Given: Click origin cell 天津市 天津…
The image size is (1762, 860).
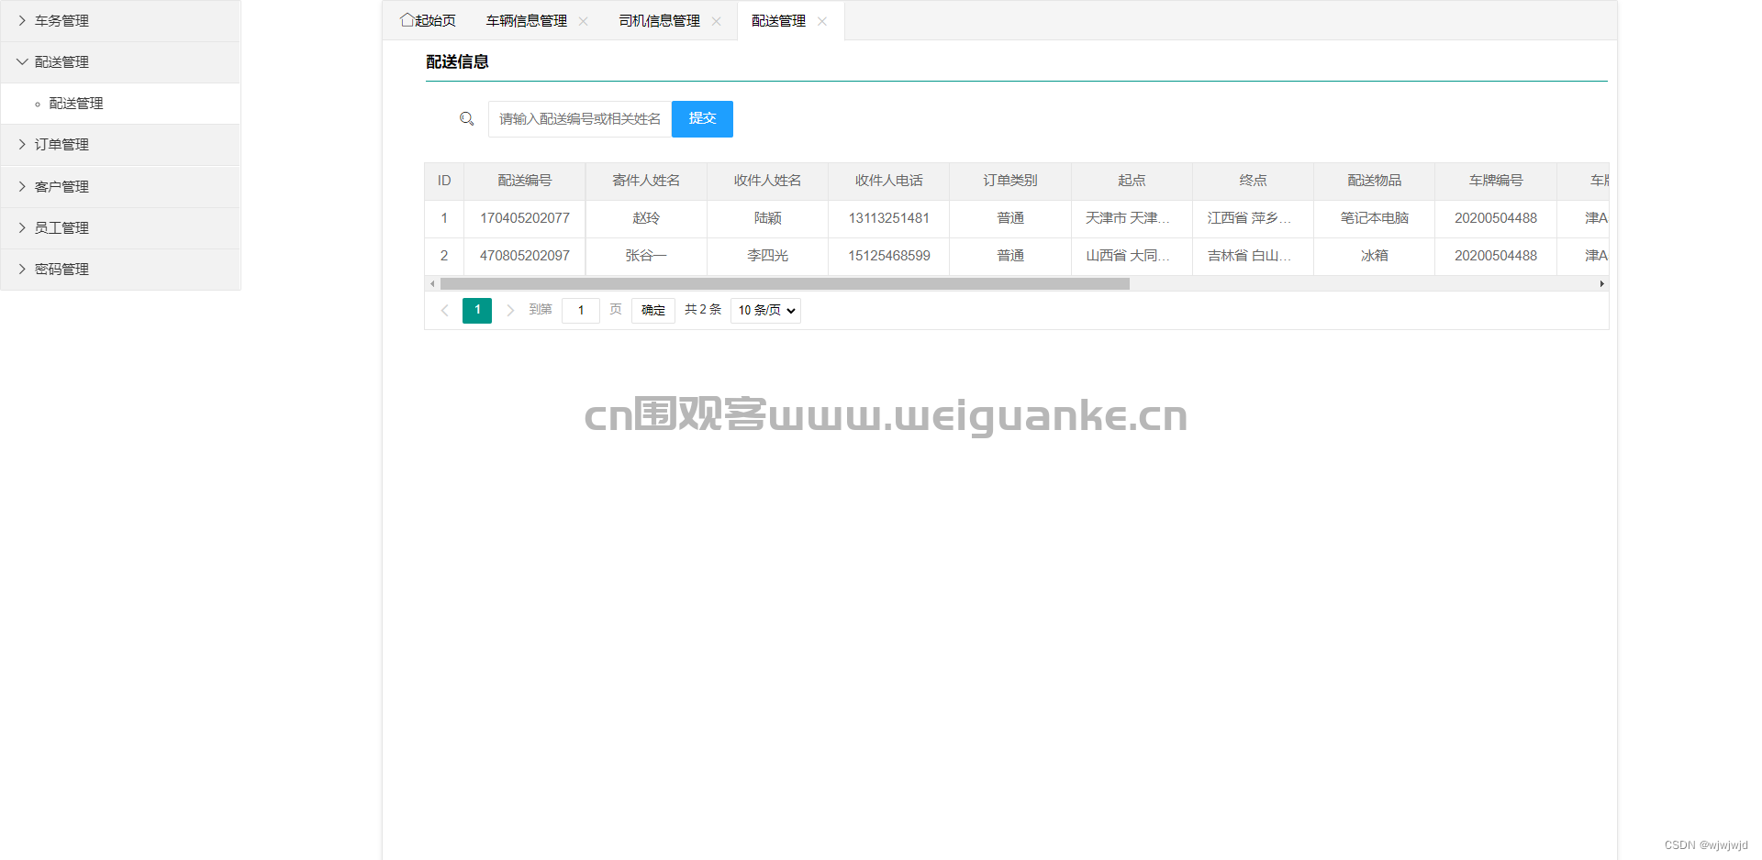Looking at the screenshot, I should (x=1132, y=219).
